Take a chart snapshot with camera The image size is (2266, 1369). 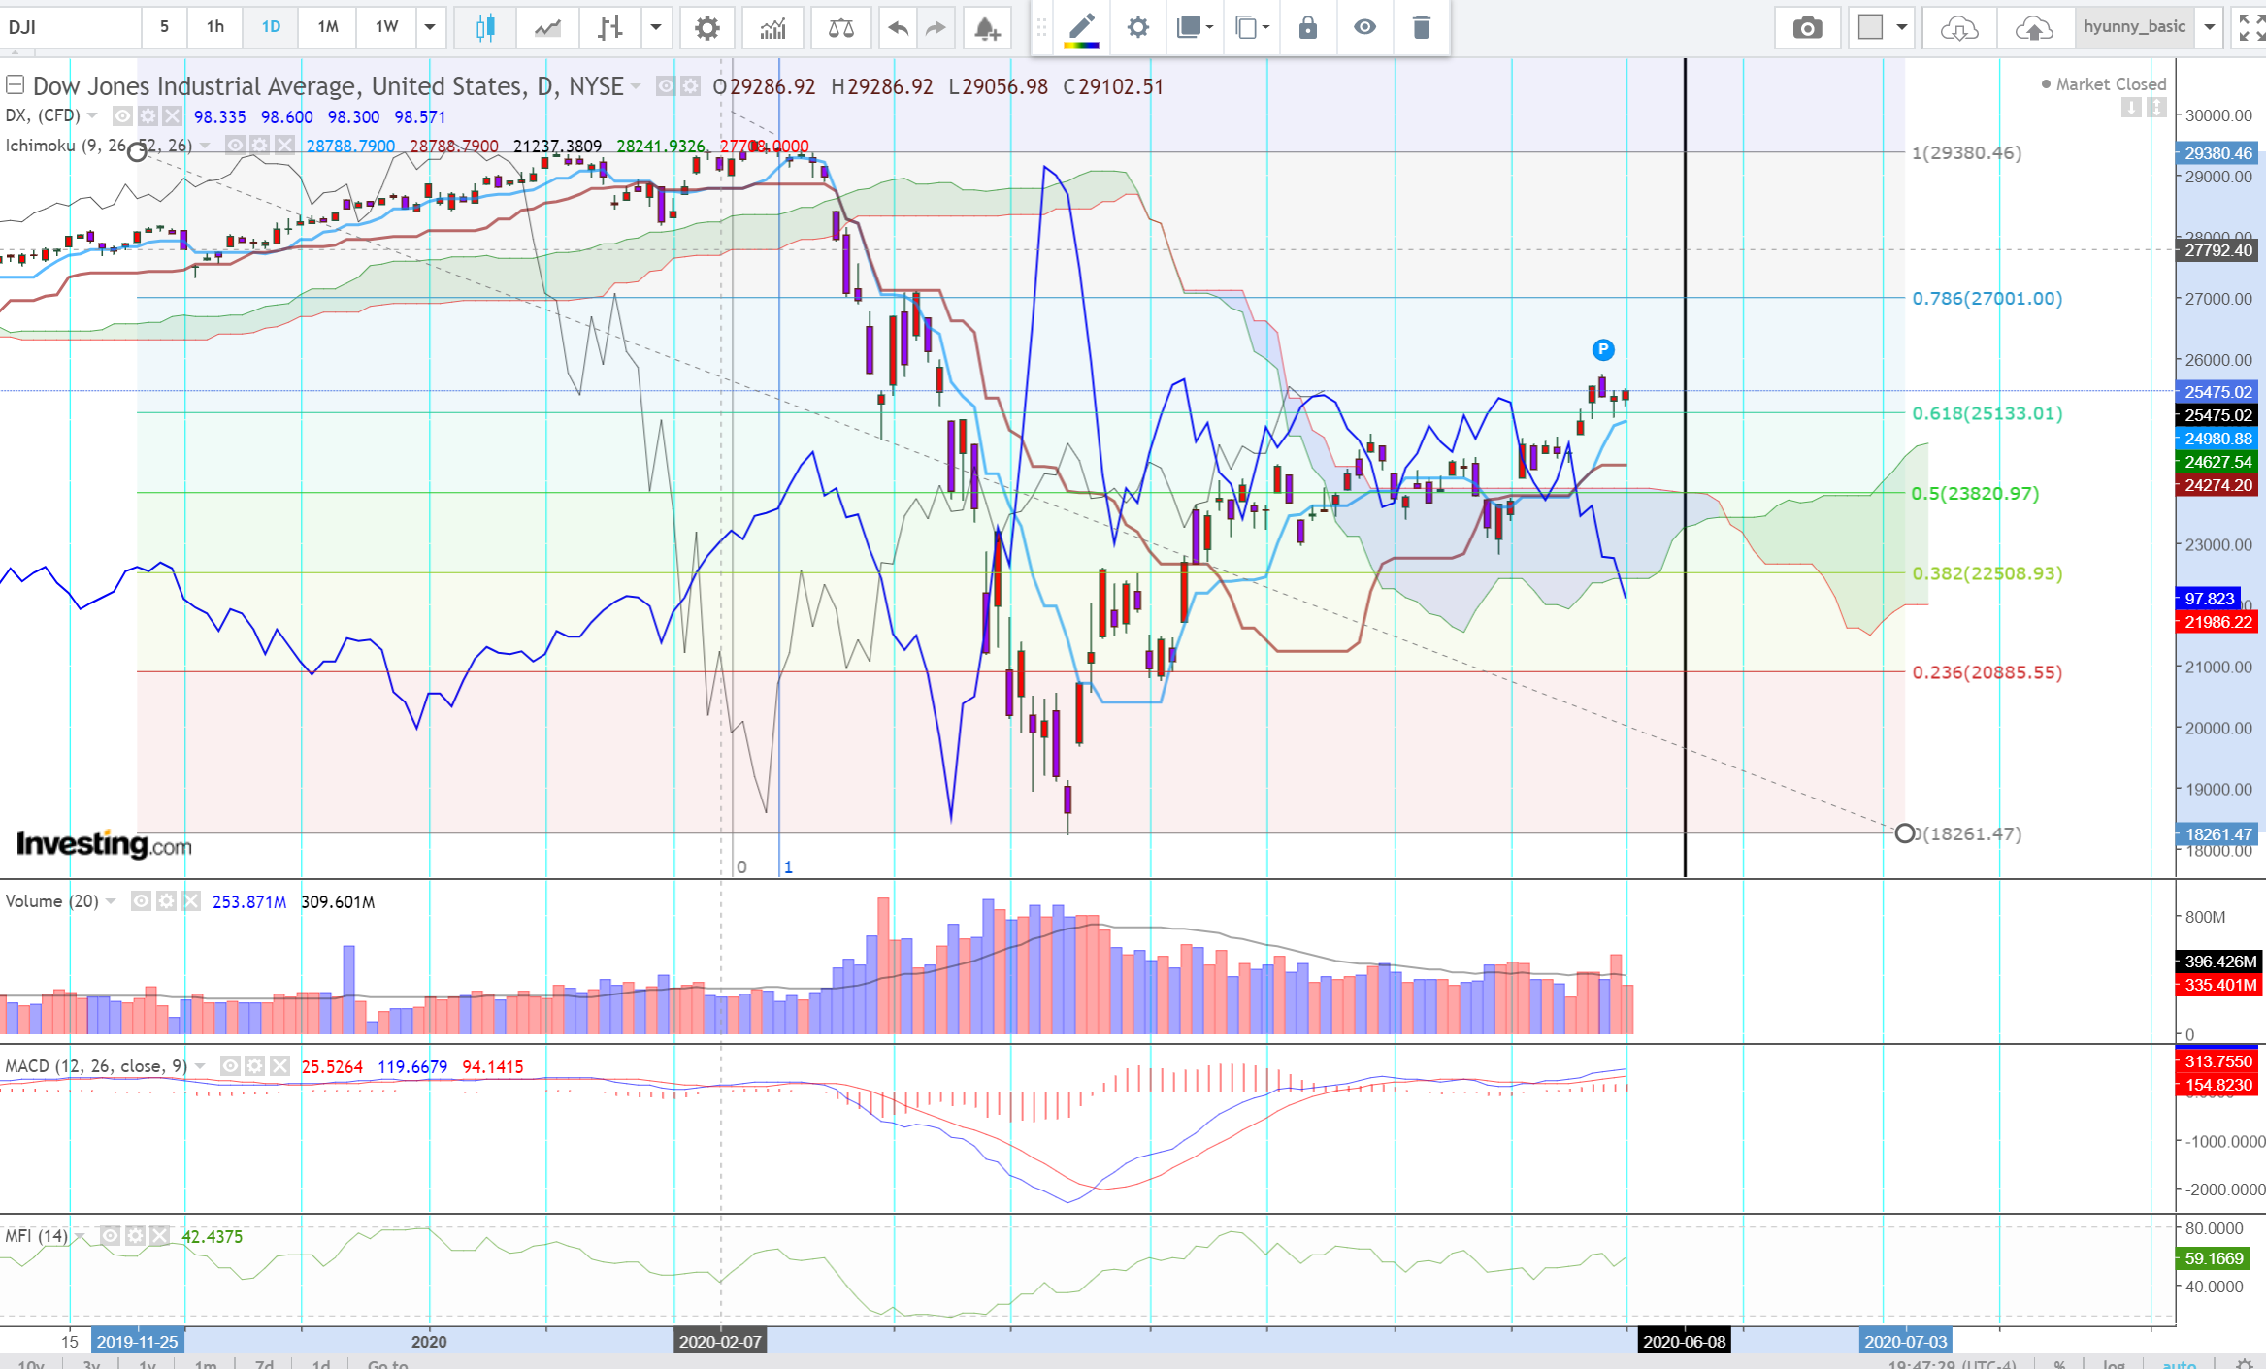(1807, 27)
